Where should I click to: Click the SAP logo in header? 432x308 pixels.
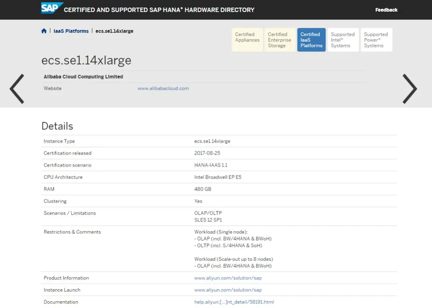[x=52, y=8]
